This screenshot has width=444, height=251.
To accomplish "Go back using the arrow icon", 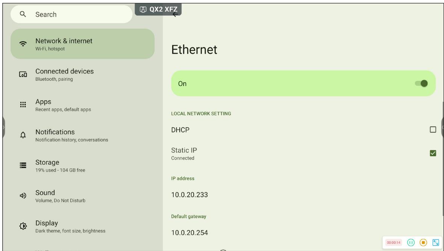I will pos(175,14).
